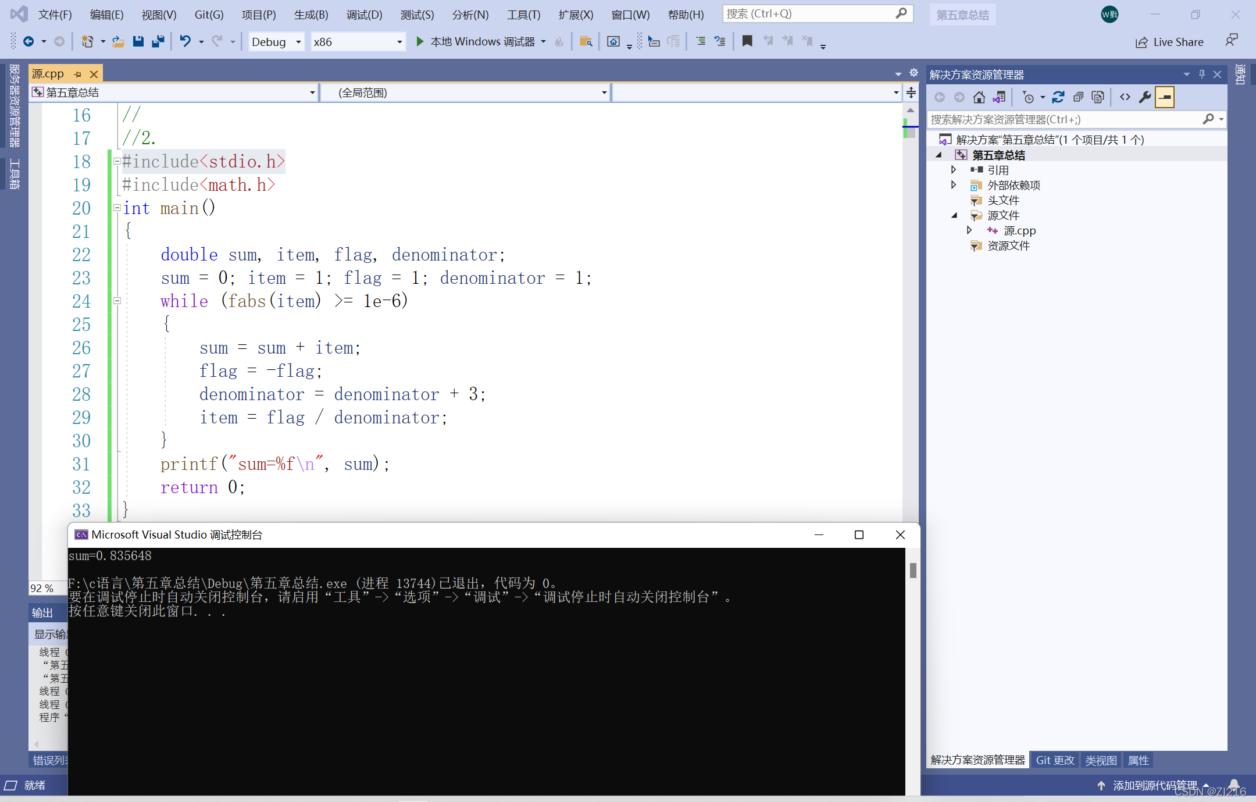Click the user account avatar icon
Screen dimensions: 1256x802
(1109, 15)
